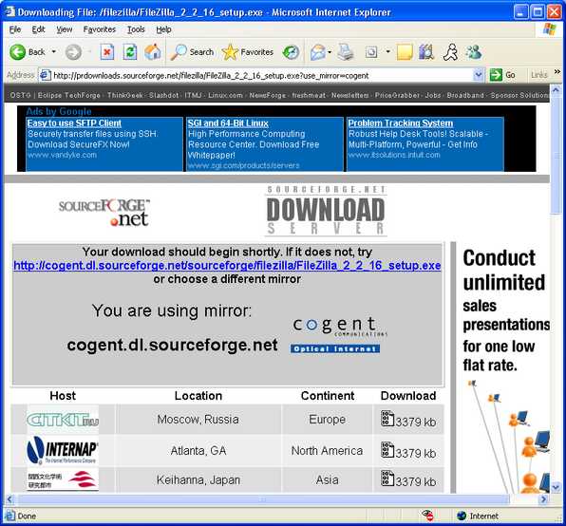The height and width of the screenshot is (526, 566).
Task: Click the horizontal scrollbar left arrow
Action: pos(9,499)
